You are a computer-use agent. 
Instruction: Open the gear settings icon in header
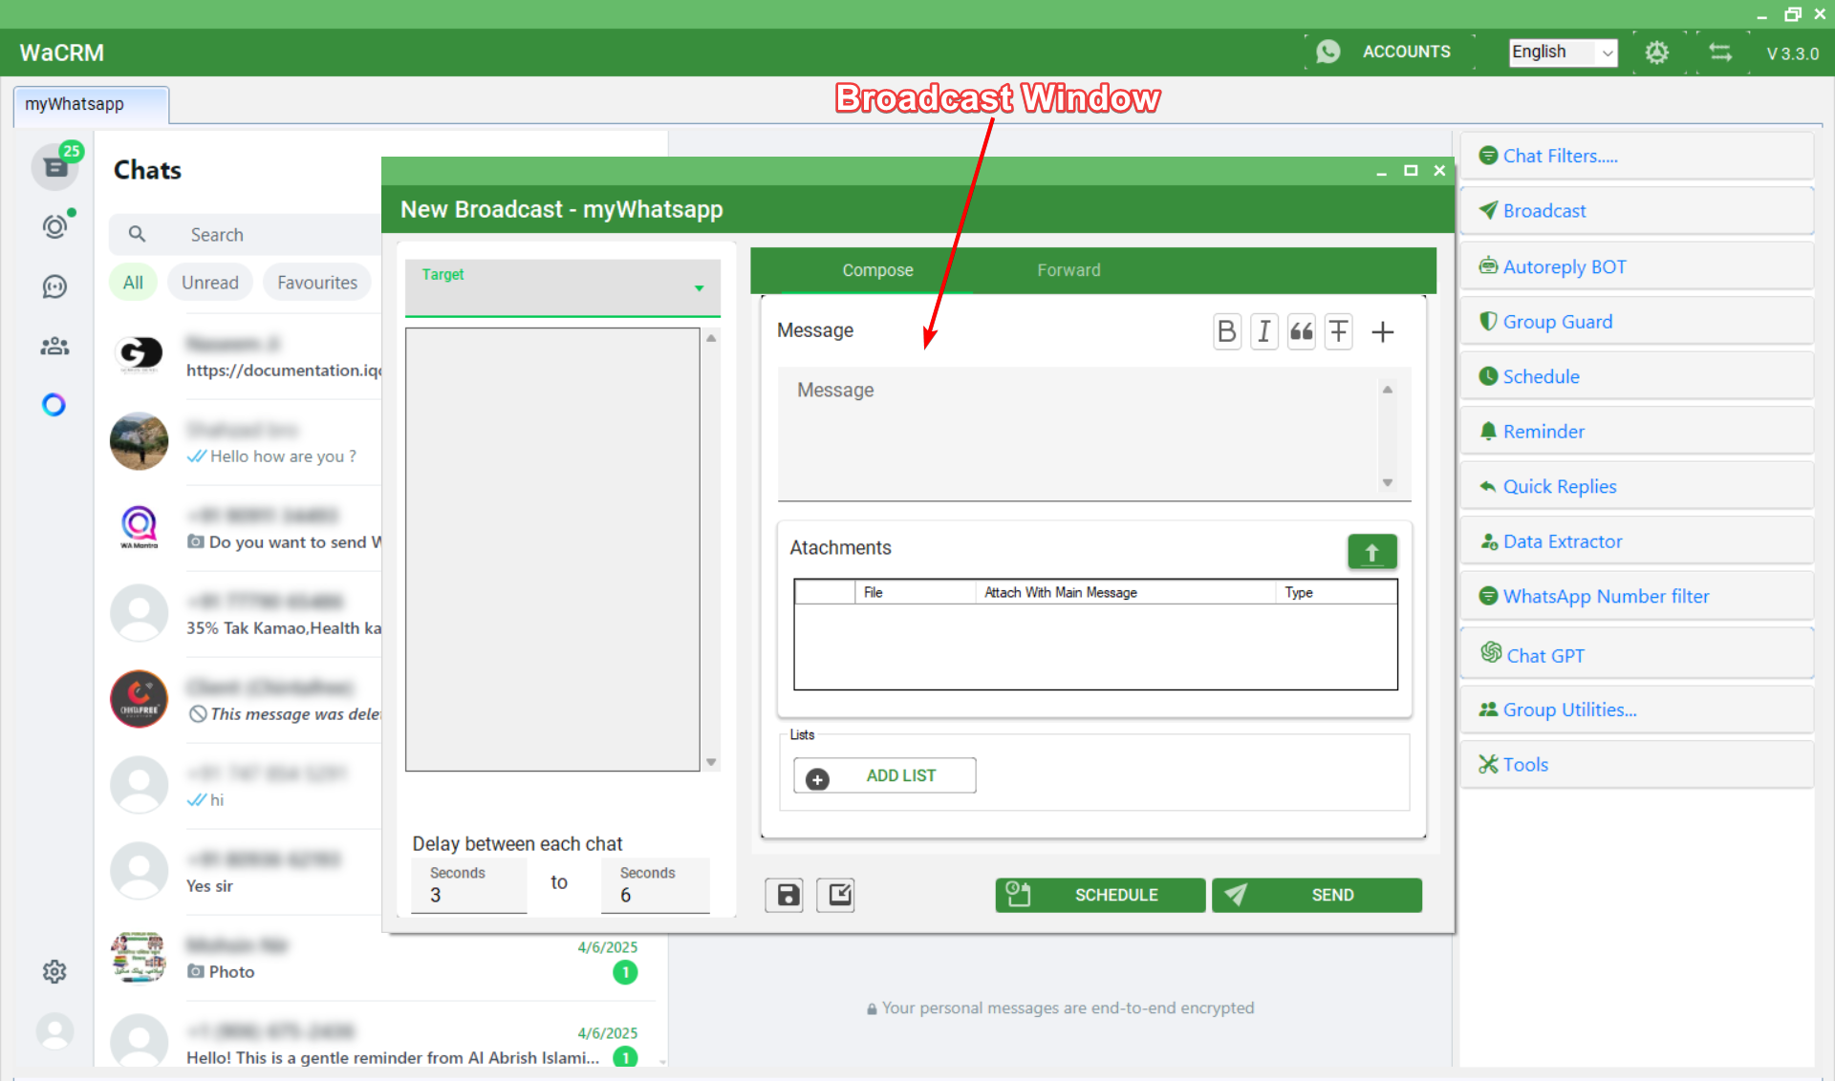point(1656,53)
